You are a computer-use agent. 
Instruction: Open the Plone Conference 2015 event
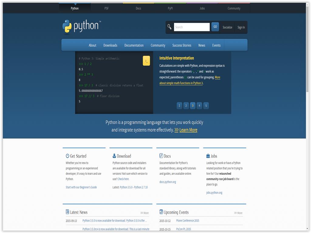pos(188,221)
